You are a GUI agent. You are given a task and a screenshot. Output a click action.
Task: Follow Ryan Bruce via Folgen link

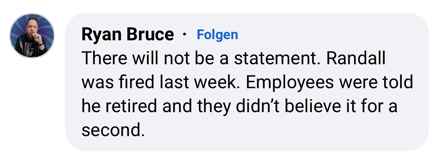217,35
